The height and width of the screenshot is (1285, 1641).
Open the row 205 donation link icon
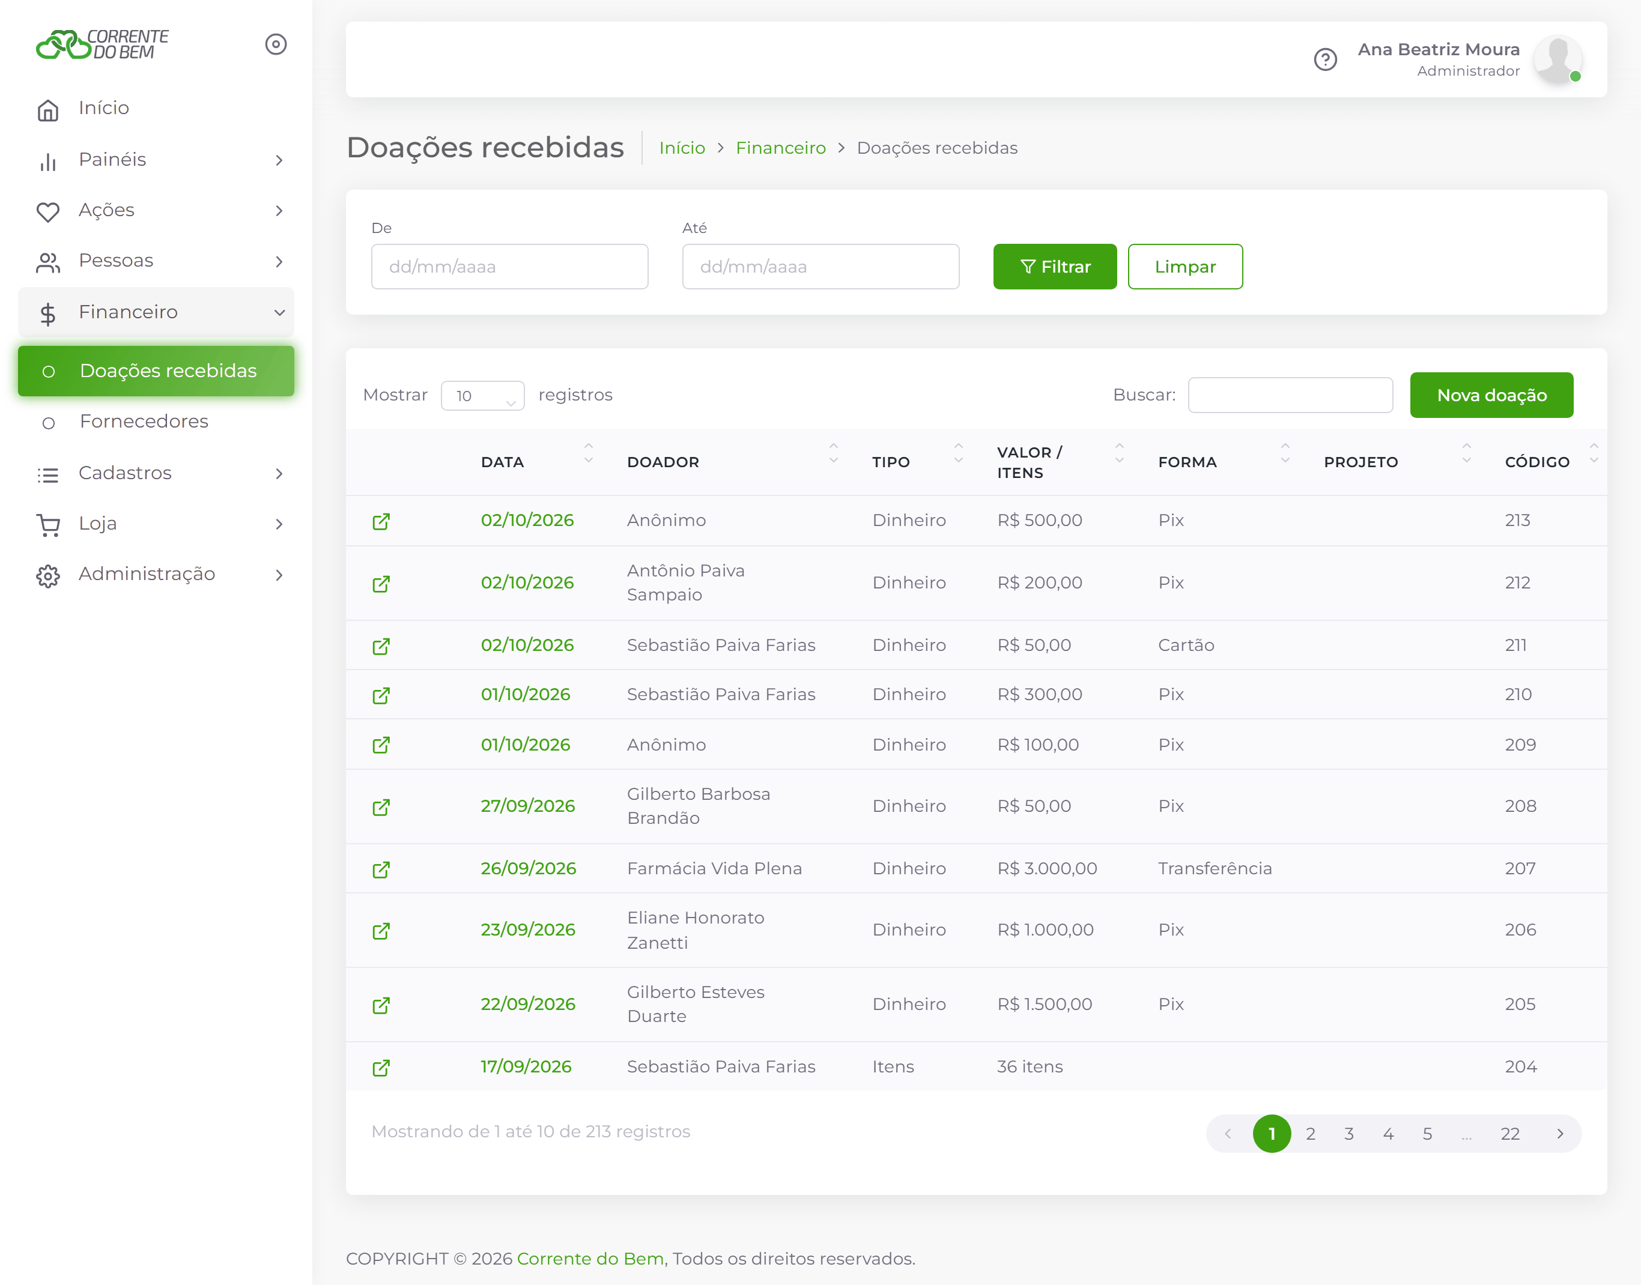pos(381,1005)
